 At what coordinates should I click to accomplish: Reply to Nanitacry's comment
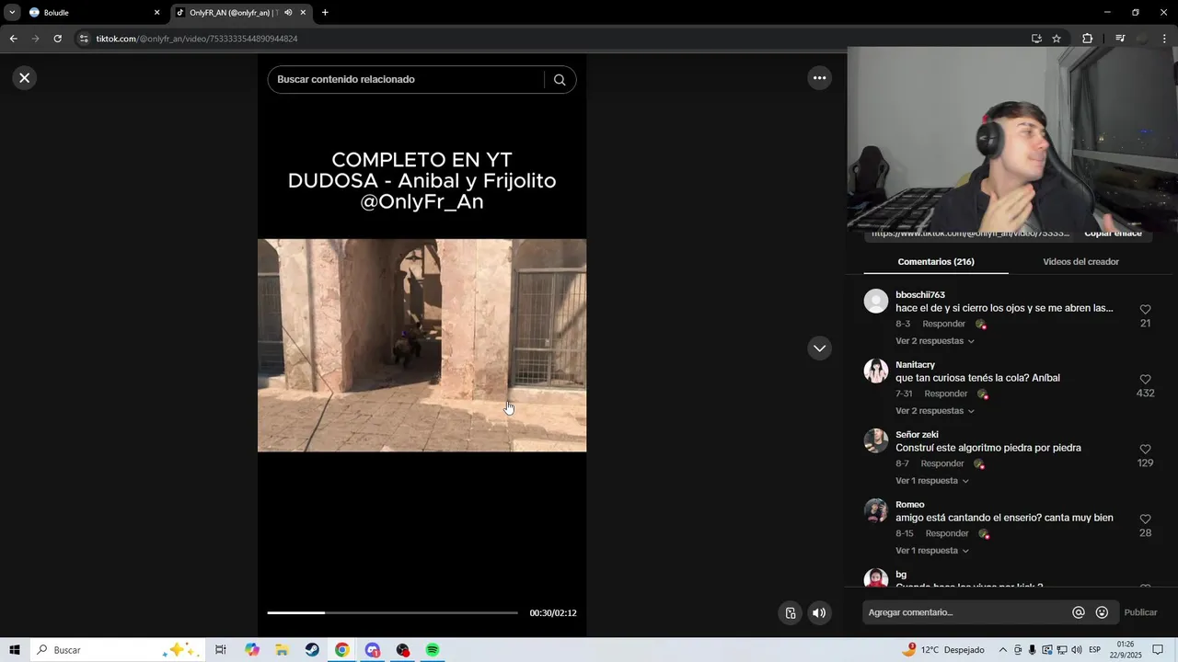tap(945, 394)
